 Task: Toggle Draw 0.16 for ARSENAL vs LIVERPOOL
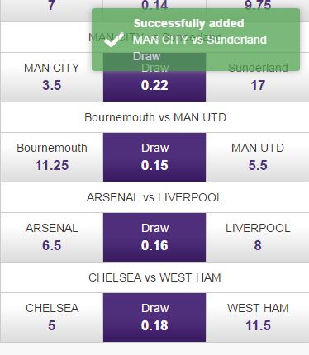coord(154,237)
